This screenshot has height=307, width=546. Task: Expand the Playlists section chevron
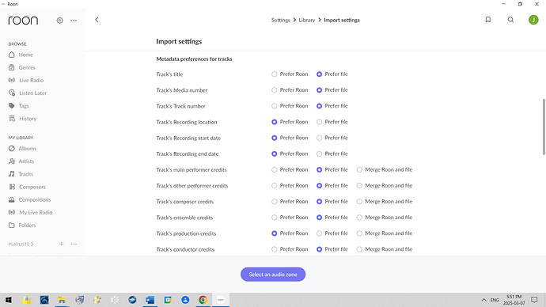tap(32, 244)
